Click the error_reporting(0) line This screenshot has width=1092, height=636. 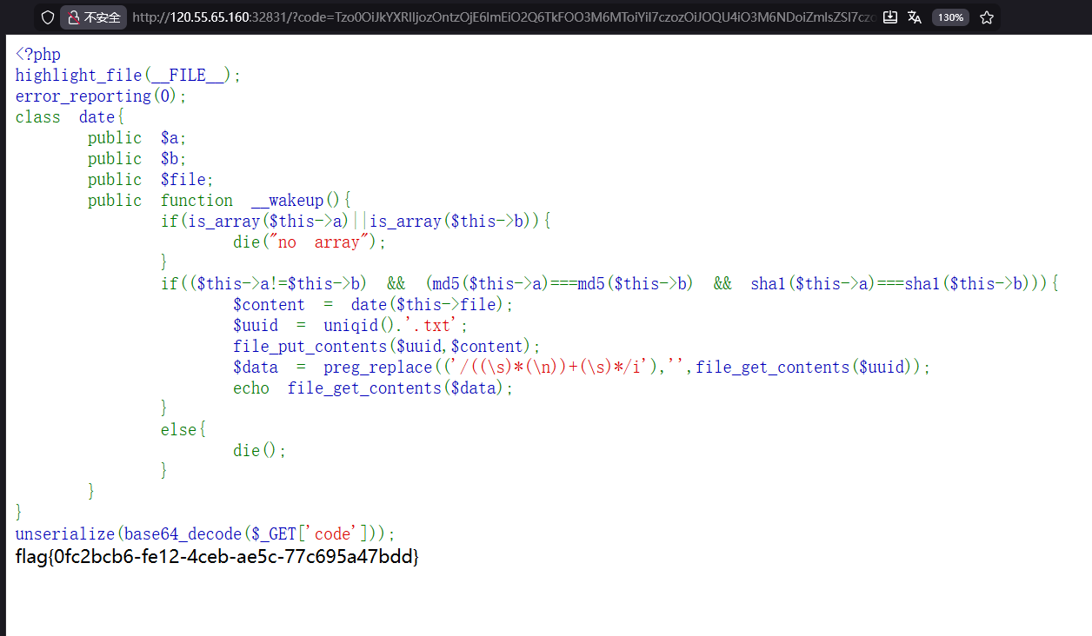tap(101, 96)
